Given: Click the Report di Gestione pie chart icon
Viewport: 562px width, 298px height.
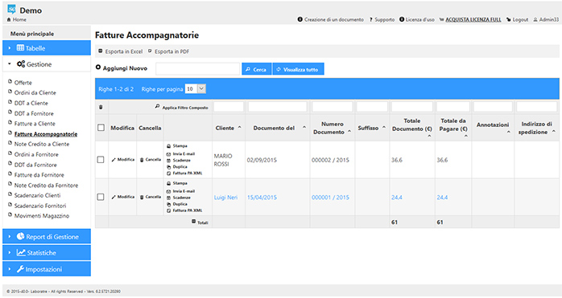Looking at the screenshot, I should pyautogui.click(x=20, y=236).
